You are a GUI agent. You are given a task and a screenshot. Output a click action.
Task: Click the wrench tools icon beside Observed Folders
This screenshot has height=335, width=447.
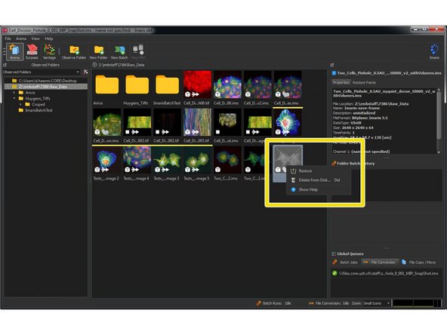point(85,72)
